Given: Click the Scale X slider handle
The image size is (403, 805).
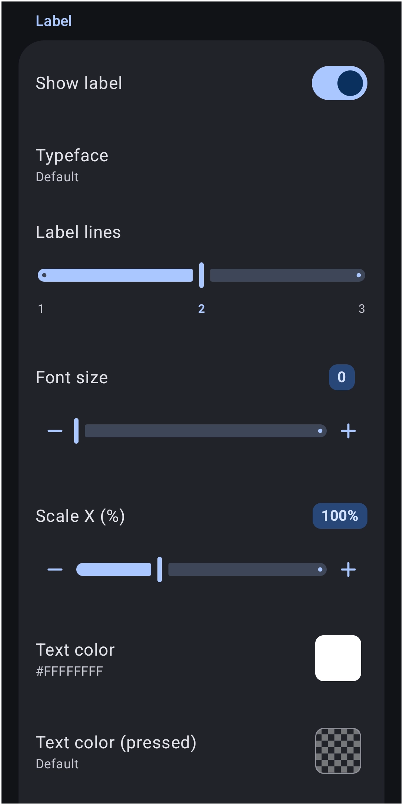Looking at the screenshot, I should pos(160,569).
